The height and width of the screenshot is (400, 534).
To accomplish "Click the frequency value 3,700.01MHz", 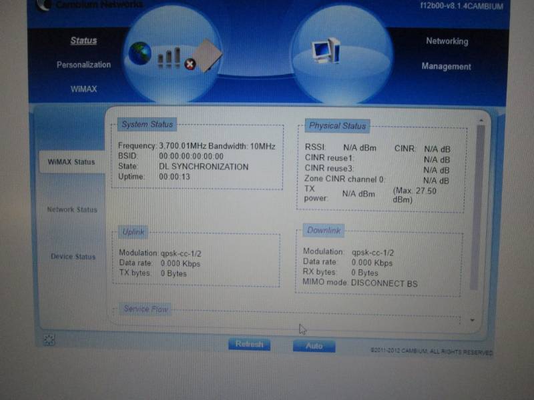I will [182, 146].
